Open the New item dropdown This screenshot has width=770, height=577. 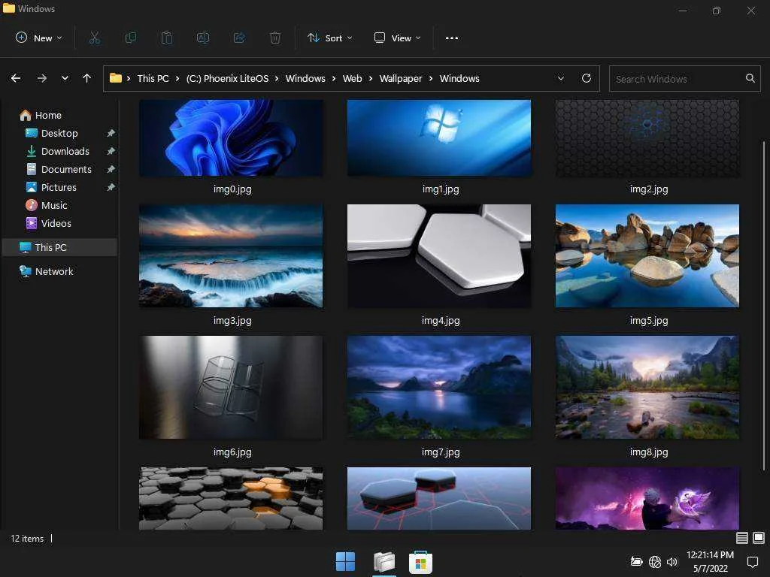point(39,38)
